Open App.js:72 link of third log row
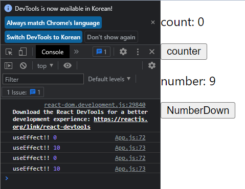 coord(130,158)
